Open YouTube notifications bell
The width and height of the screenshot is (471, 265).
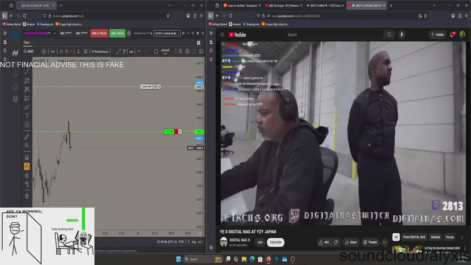click(x=452, y=35)
